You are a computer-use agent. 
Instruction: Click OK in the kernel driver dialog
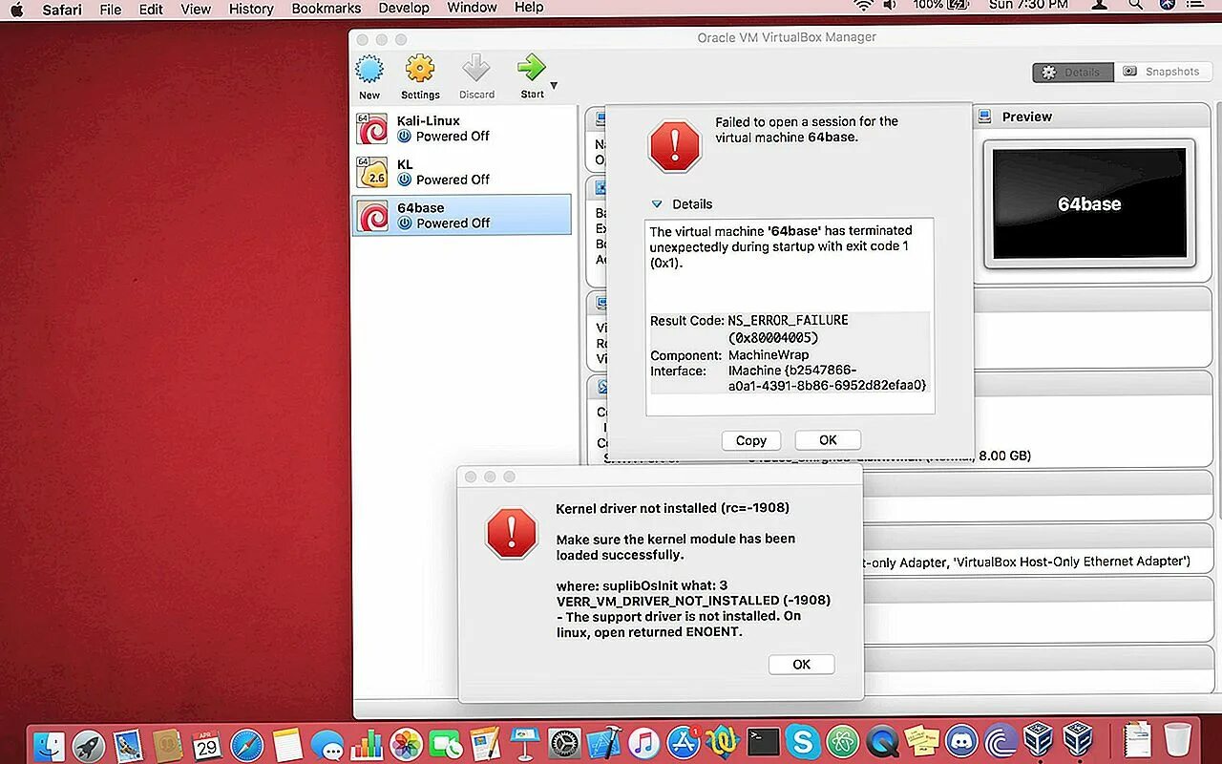802,665
